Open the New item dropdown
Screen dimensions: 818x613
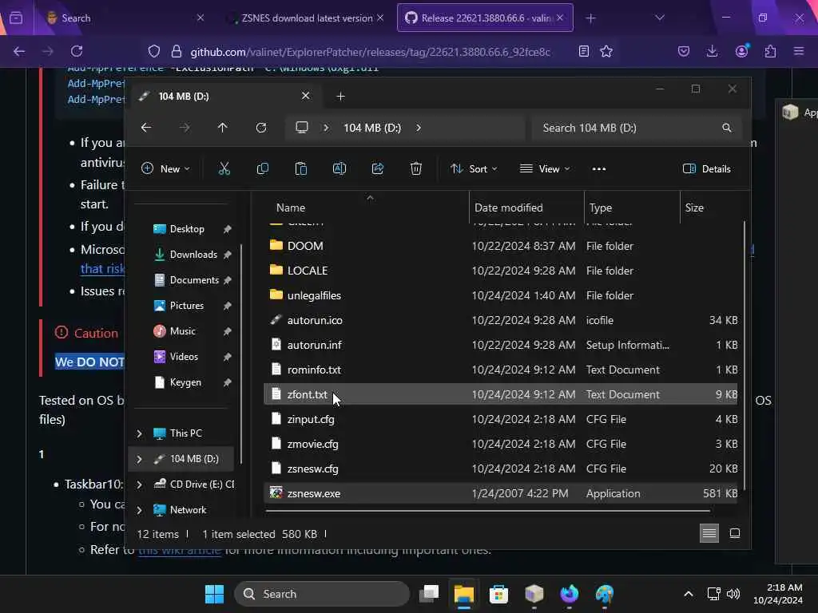pos(165,169)
